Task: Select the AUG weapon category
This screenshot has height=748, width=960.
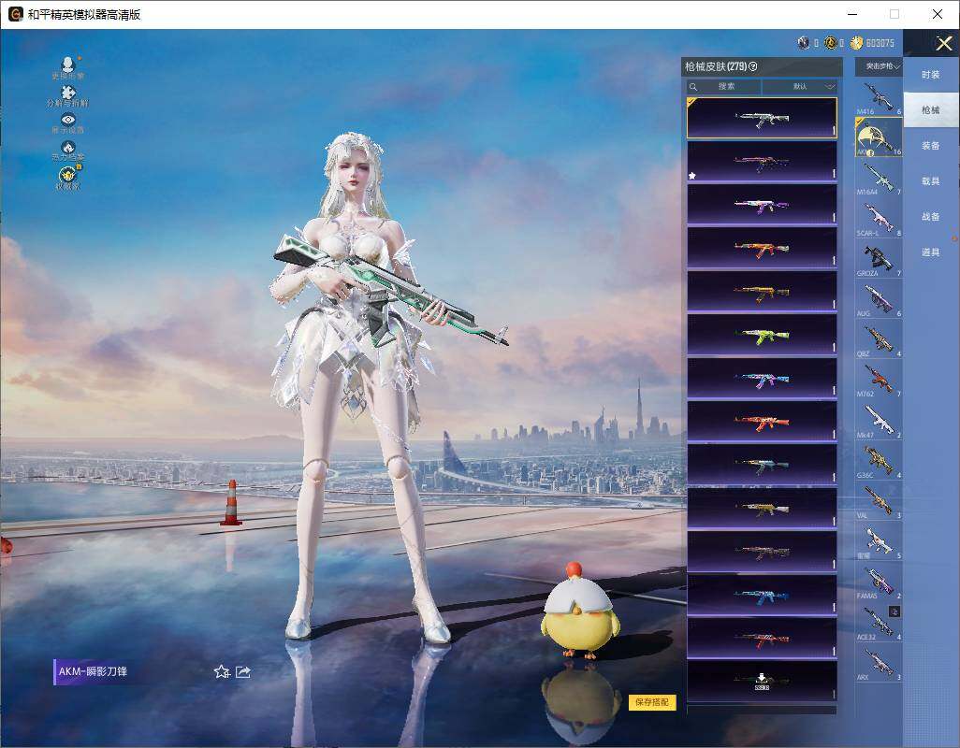Action: coord(879,300)
